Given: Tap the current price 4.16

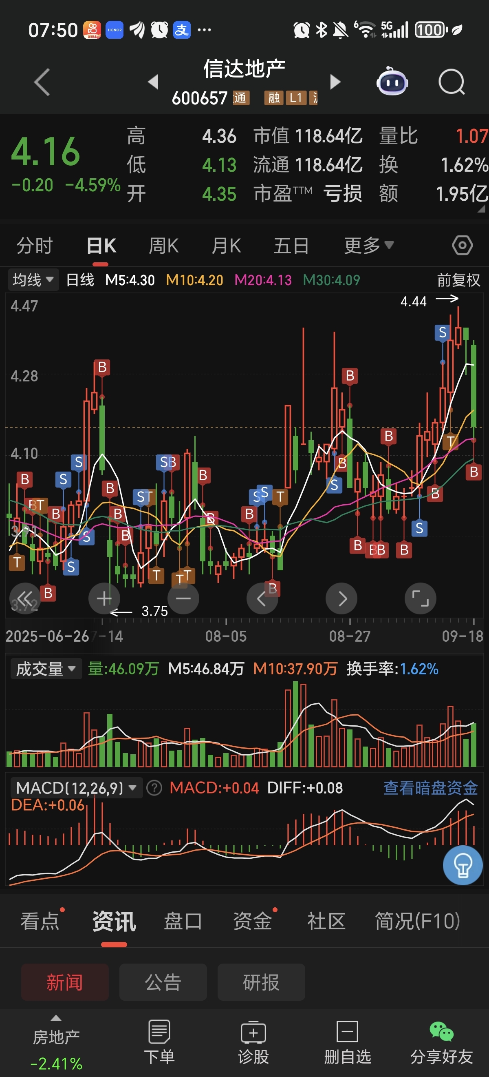Looking at the screenshot, I should (46, 151).
